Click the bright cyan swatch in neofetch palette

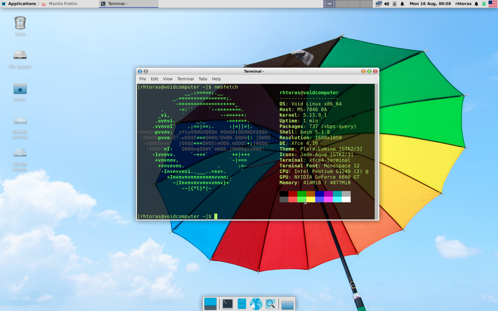tap(337, 200)
